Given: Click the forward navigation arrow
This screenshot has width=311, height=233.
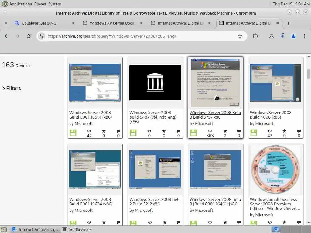Looking at the screenshot, I should [18, 36].
